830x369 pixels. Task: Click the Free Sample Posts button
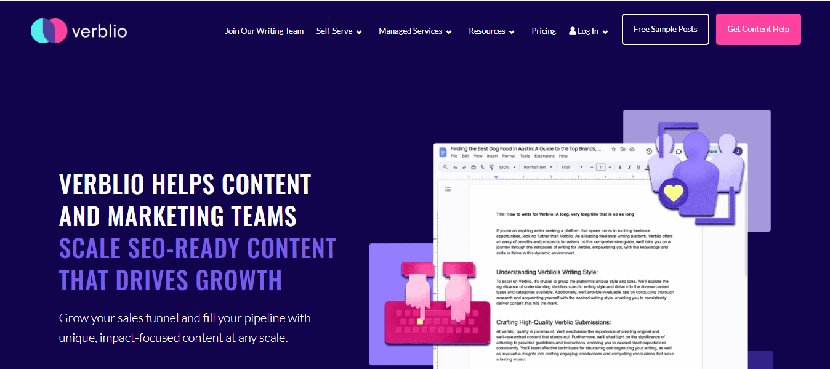tap(666, 30)
